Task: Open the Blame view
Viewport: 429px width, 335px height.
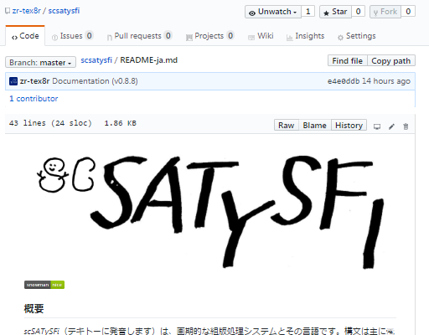Action: click(314, 125)
